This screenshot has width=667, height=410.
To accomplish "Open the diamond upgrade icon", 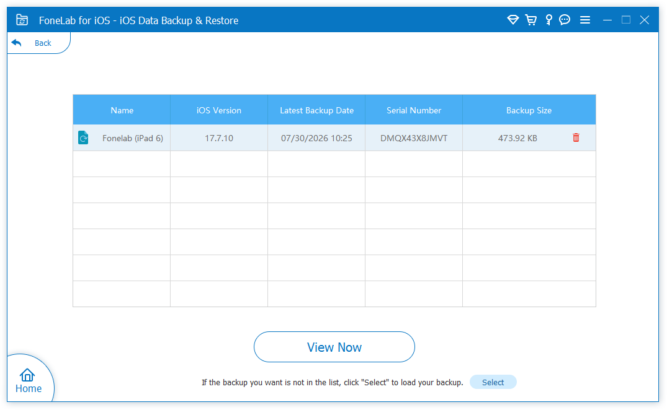I will point(513,20).
